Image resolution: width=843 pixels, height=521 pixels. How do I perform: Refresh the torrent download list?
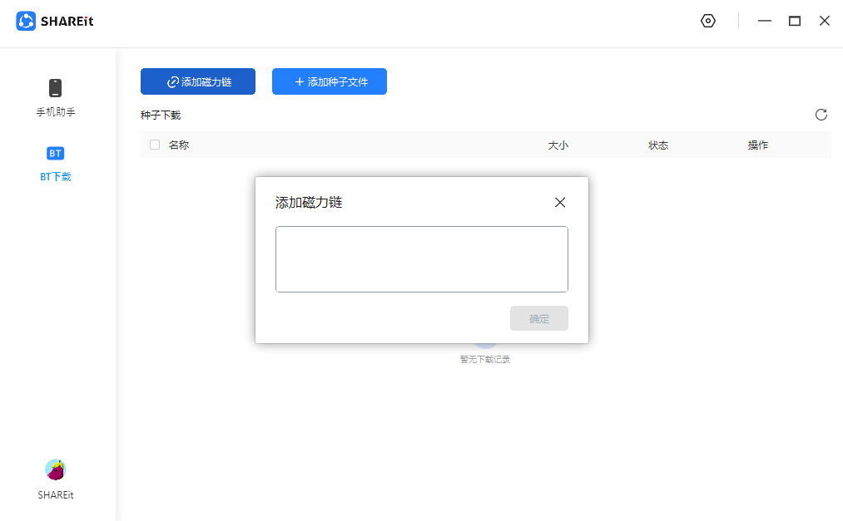[x=821, y=115]
